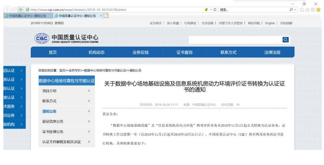Open the 证书查询 navigation menu
Screen dimensions: 324x165
[x=184, y=52]
